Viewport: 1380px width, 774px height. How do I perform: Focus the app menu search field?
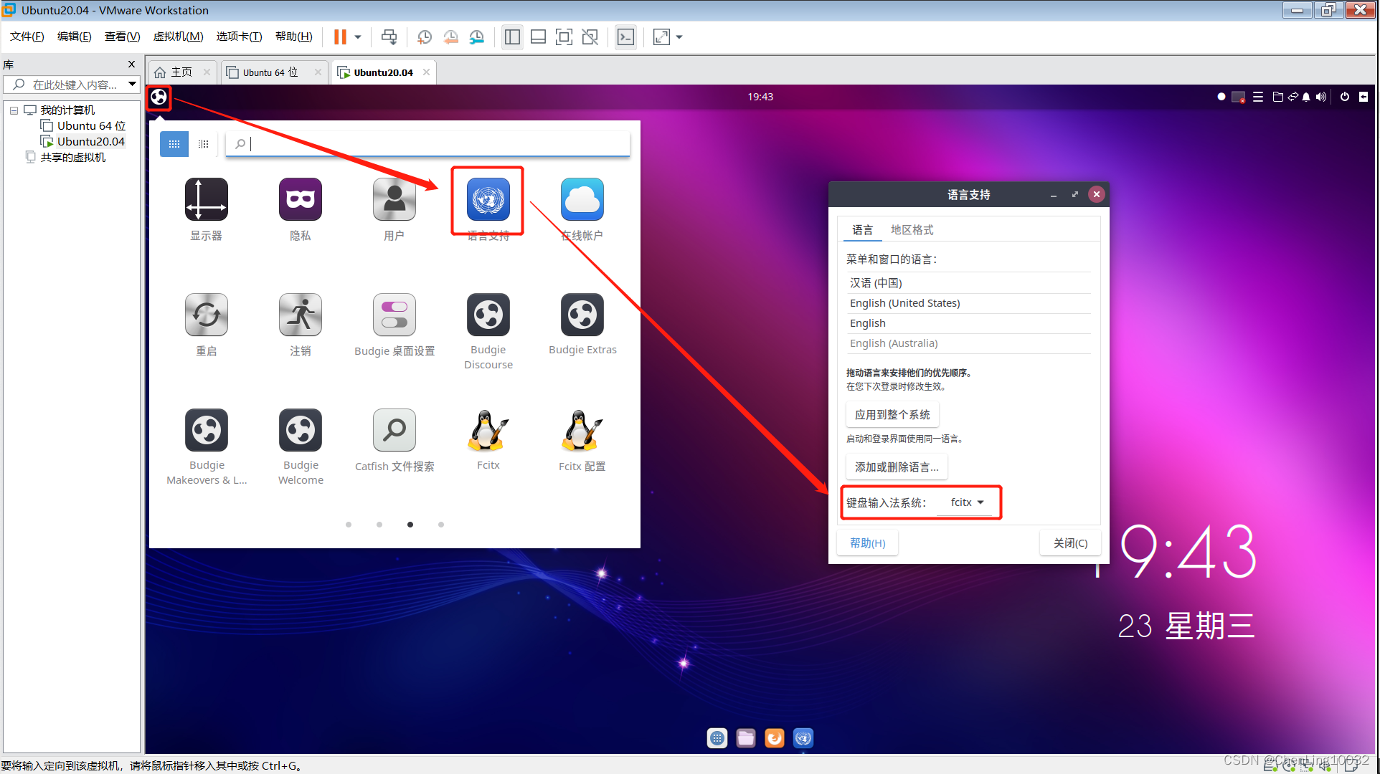click(x=428, y=144)
